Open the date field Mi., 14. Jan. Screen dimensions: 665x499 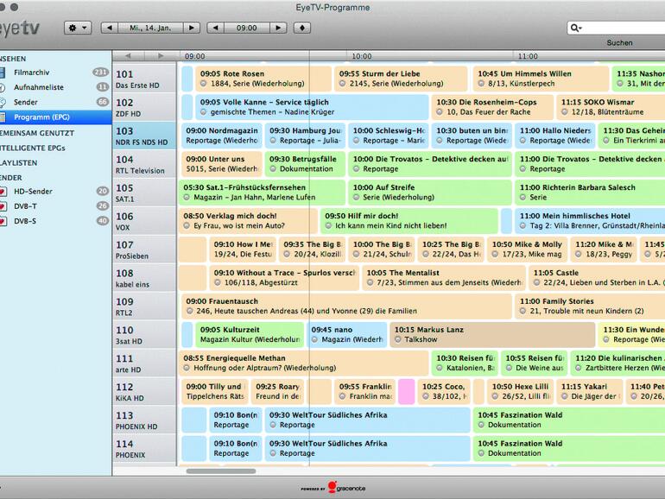click(x=150, y=28)
